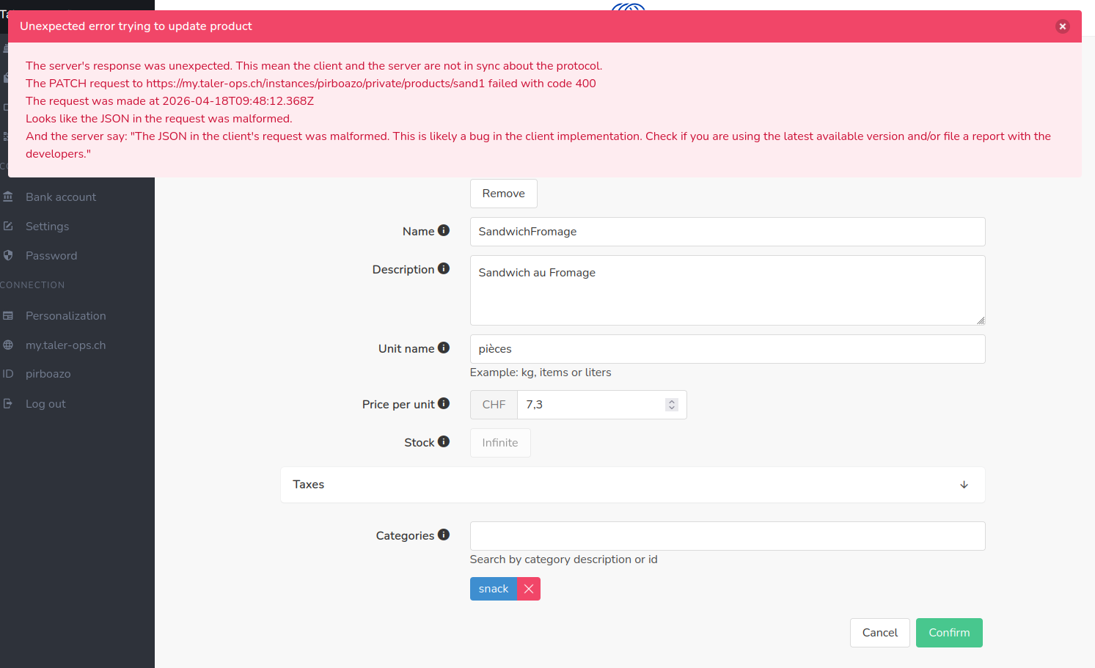
Task: Expand the Taxes section
Action: click(631, 485)
